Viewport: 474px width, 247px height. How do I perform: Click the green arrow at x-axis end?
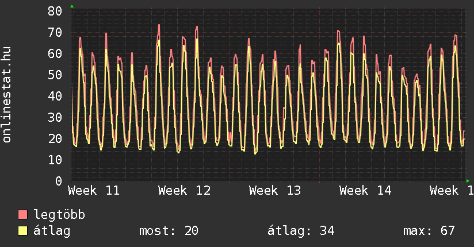tap(468, 181)
